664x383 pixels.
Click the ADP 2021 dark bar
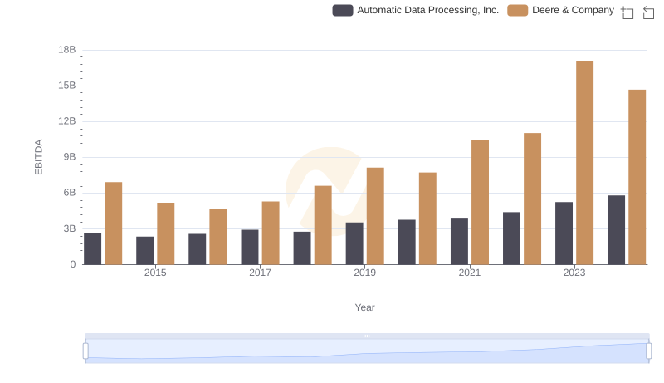[x=459, y=242]
